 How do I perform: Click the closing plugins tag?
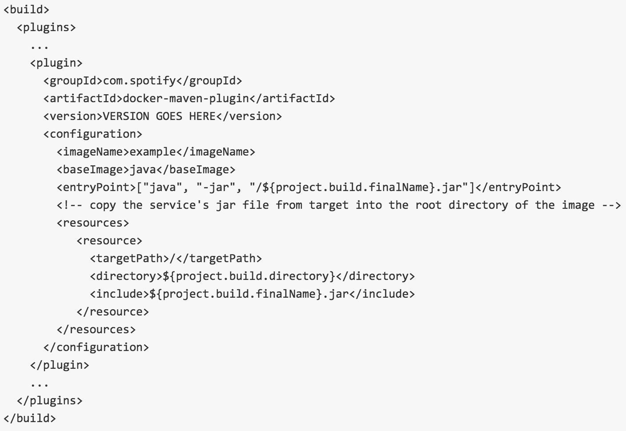tap(49, 401)
